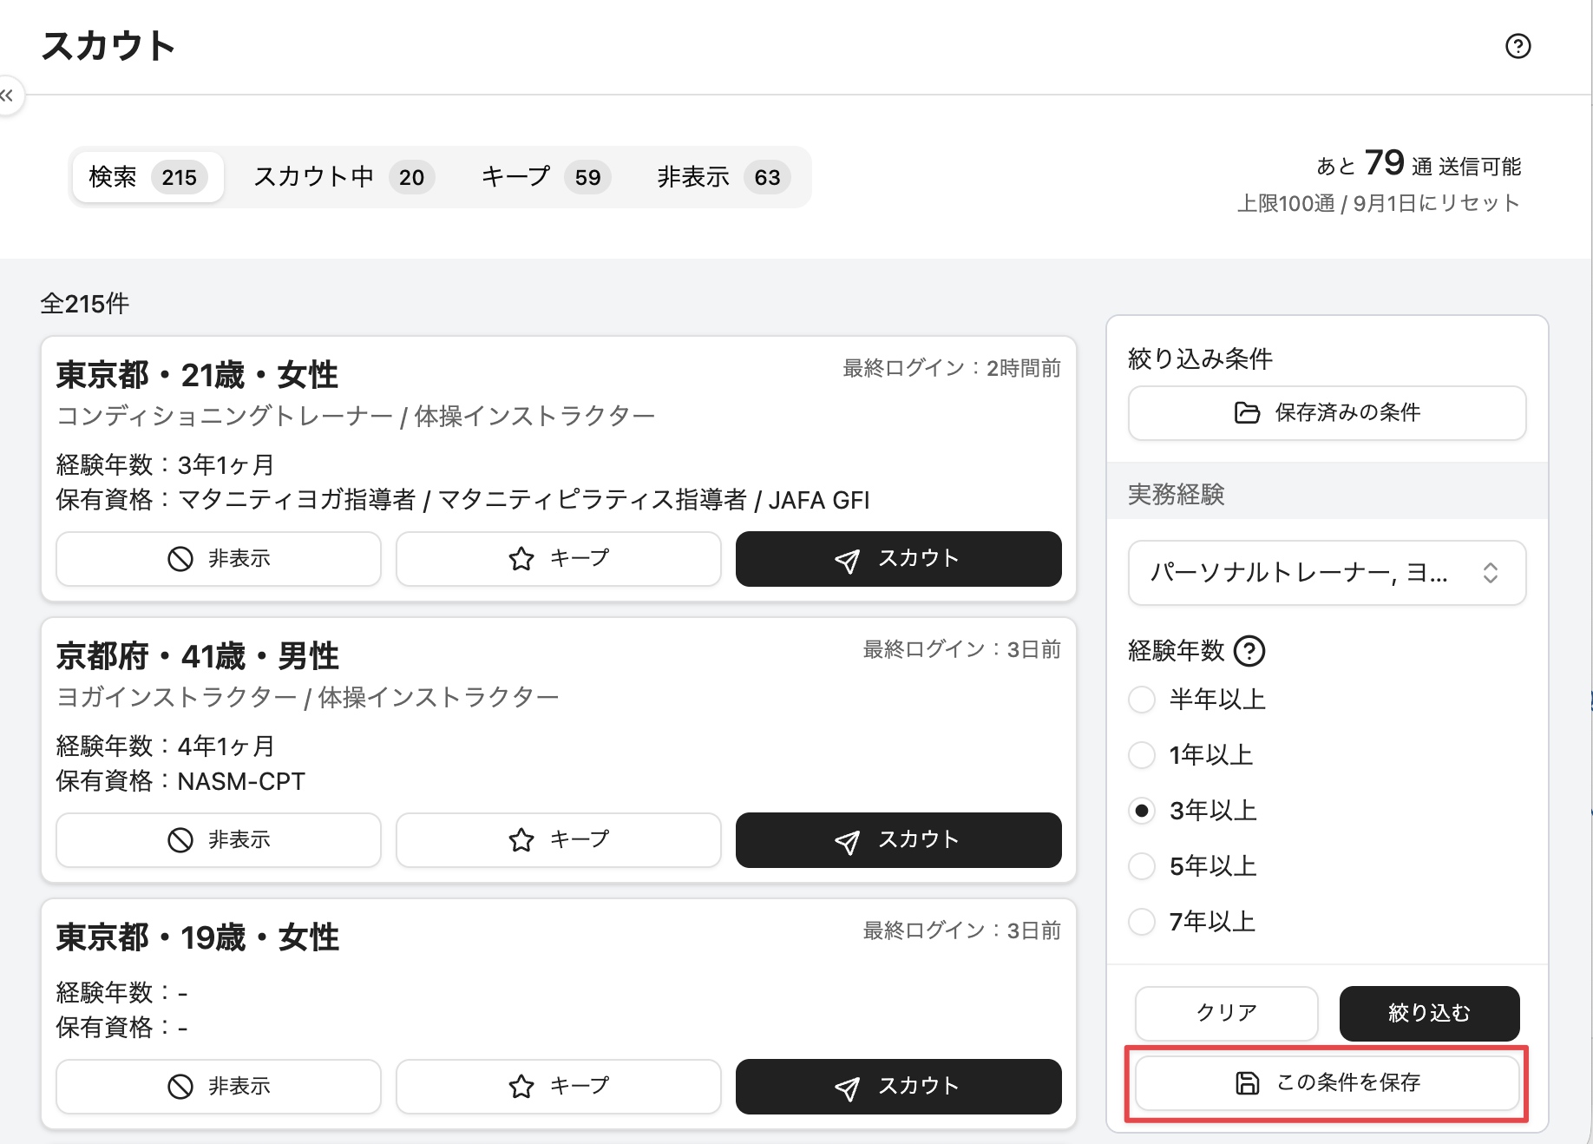Open the help icon at top right

[1518, 46]
